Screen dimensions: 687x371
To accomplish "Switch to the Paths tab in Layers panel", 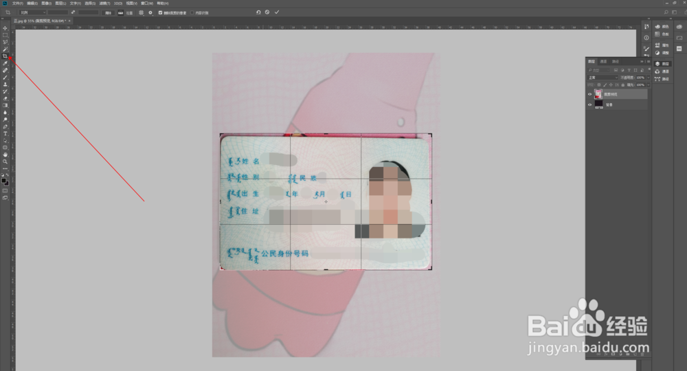I will pyautogui.click(x=616, y=61).
